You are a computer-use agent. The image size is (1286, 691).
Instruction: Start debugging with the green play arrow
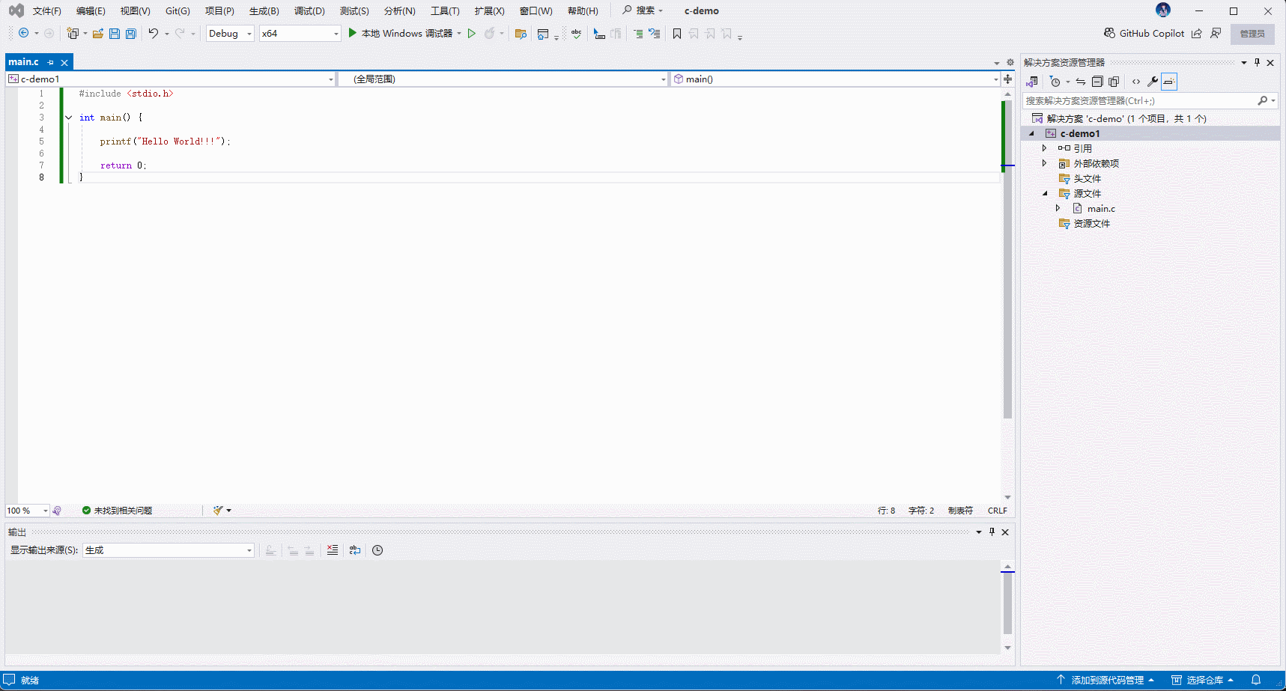[353, 33]
